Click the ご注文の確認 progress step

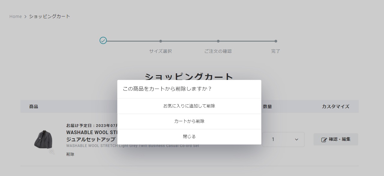[x=218, y=51]
